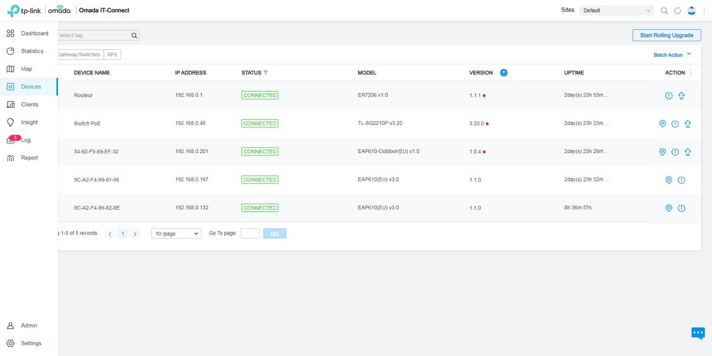Reboot the 192.168.0.132 access point
712x356 pixels.
pos(681,208)
